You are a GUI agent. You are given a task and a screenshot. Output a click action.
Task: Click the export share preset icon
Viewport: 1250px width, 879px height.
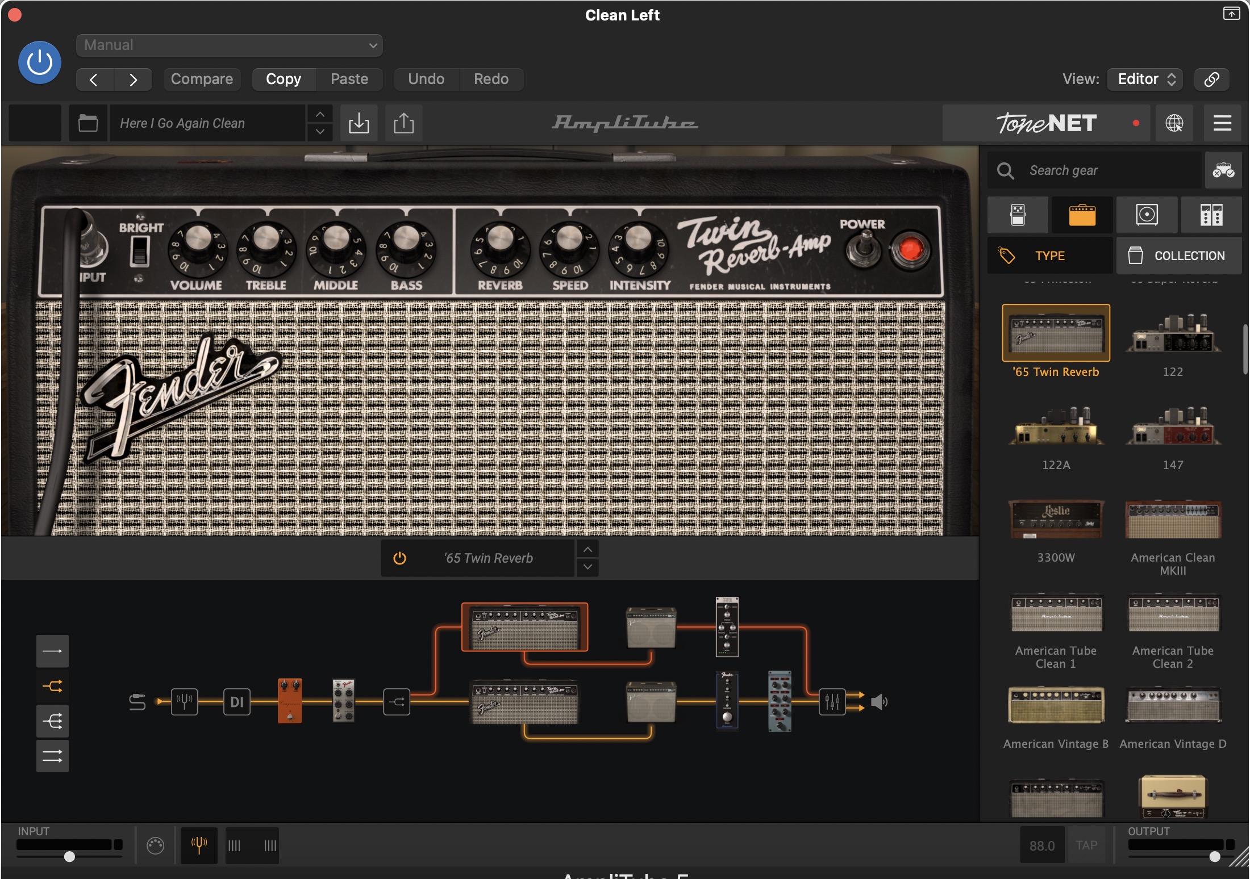(404, 123)
